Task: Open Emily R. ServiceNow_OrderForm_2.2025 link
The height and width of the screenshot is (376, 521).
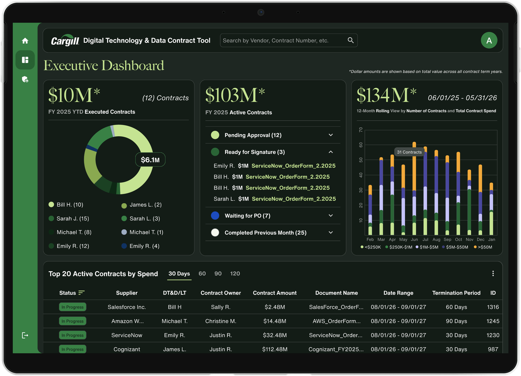Action: pos(293,166)
